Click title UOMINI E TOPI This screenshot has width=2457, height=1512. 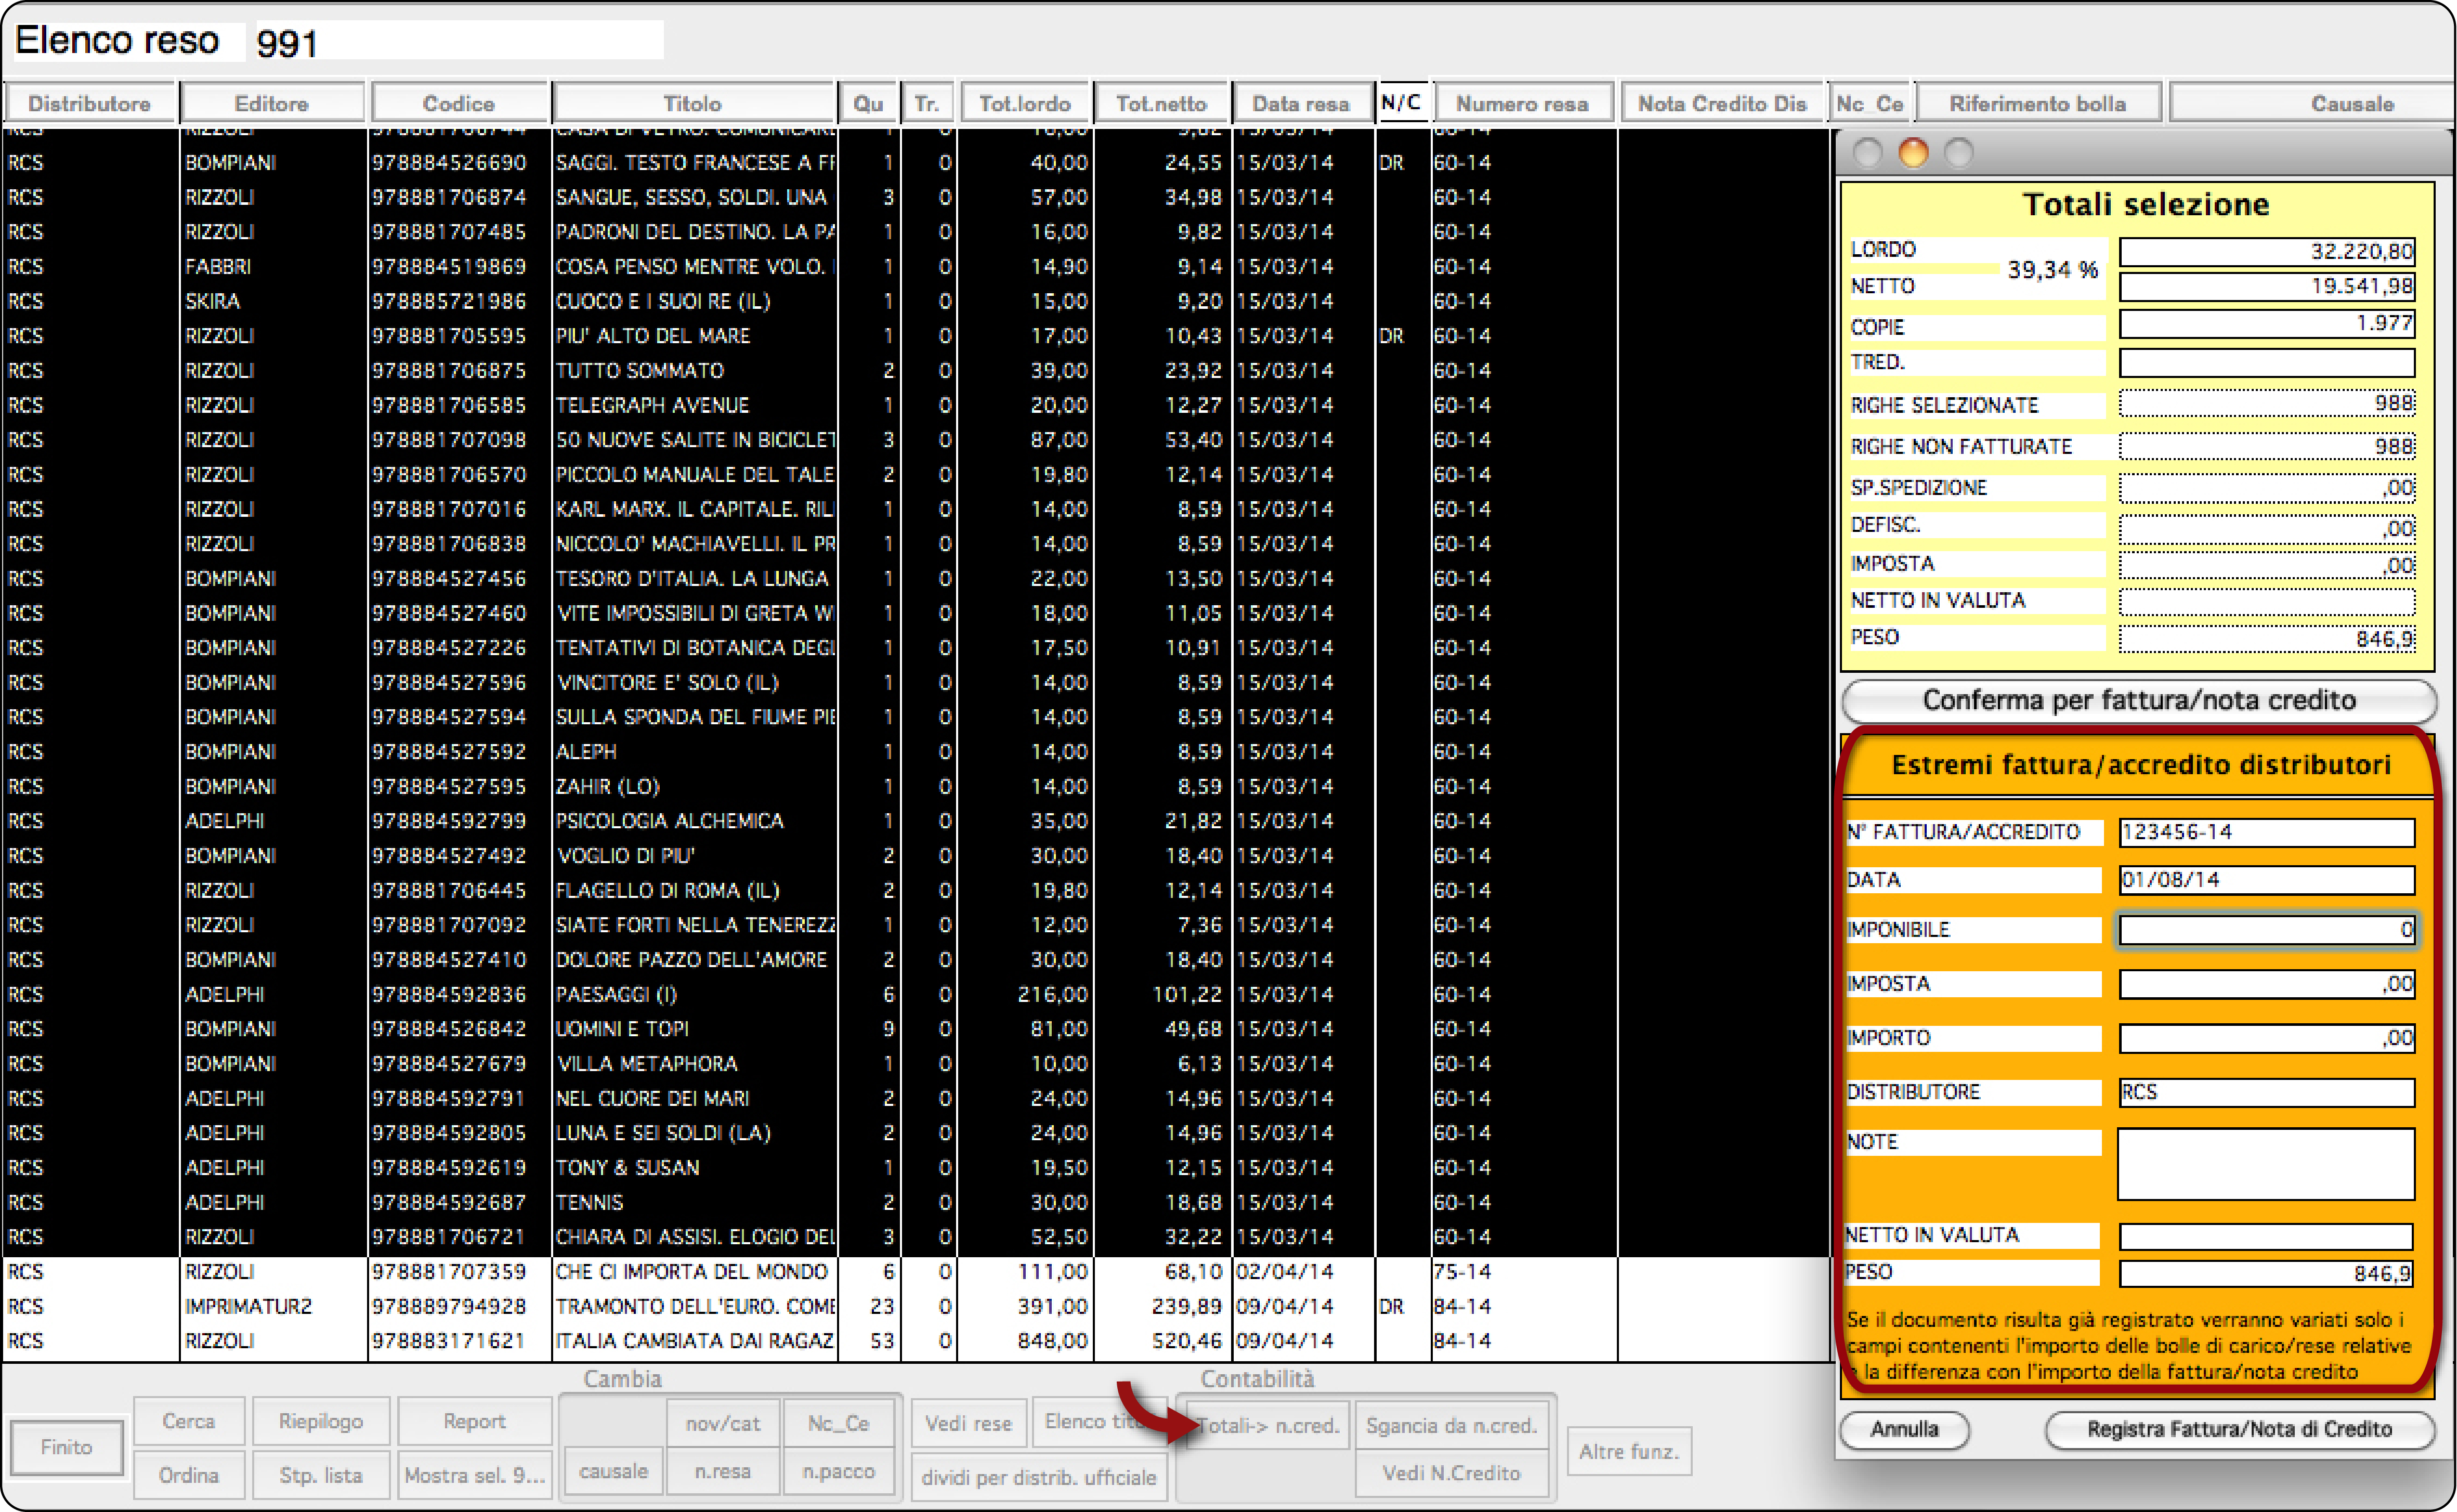point(623,1029)
